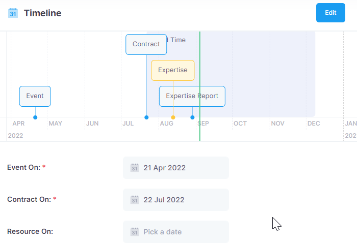This screenshot has width=357, height=244.
Task: Select the Event label on the timeline
Action: [35, 96]
